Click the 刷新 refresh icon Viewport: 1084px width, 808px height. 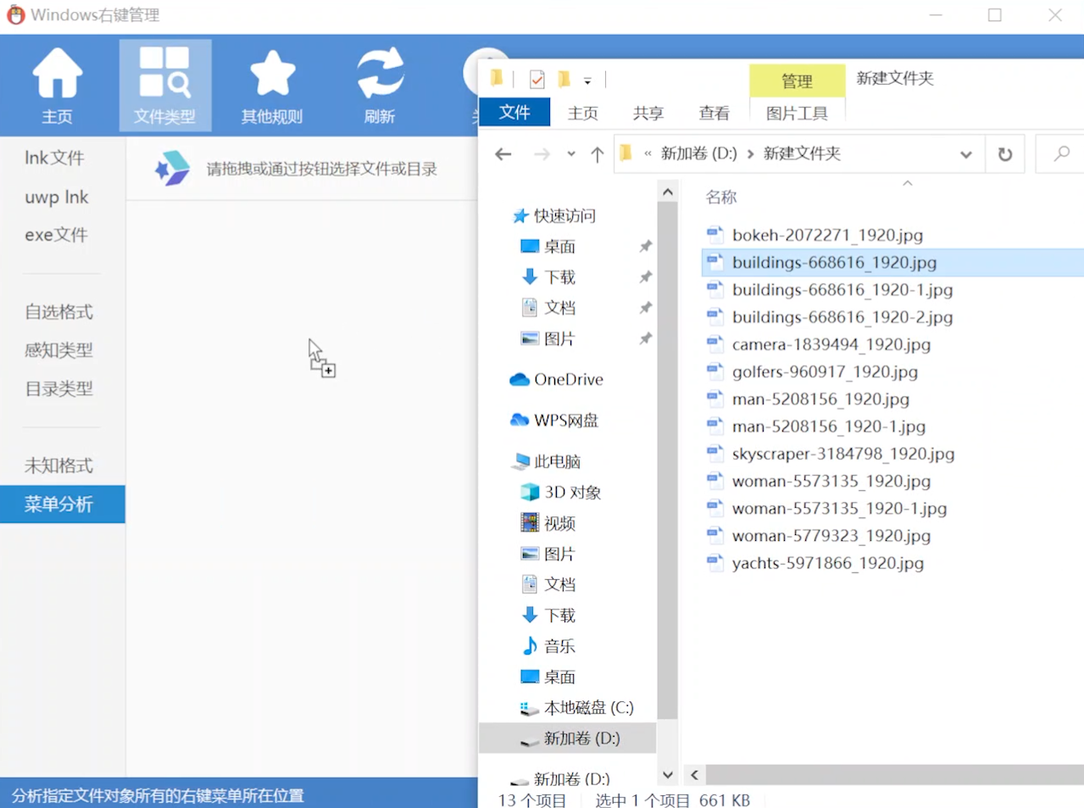coord(380,86)
